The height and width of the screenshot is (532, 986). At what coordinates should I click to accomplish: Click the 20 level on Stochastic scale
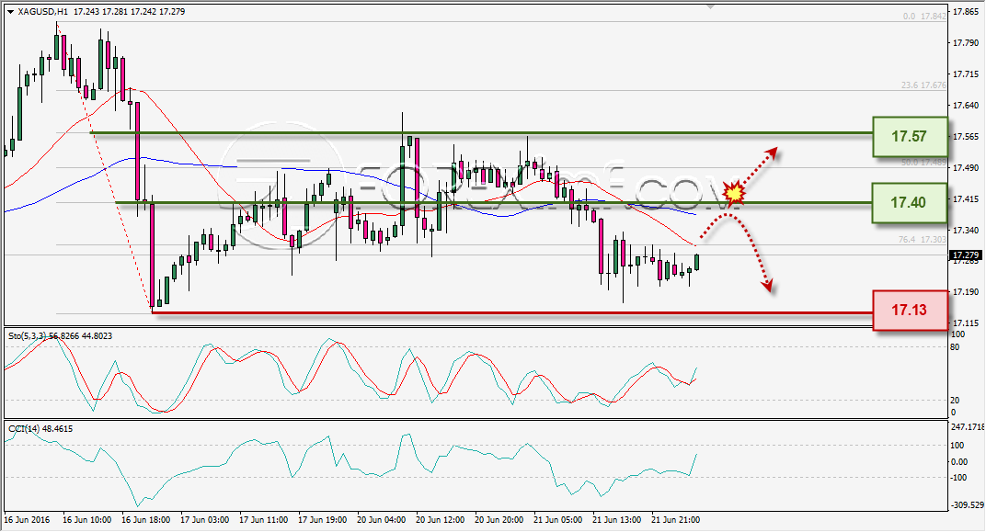click(x=955, y=400)
